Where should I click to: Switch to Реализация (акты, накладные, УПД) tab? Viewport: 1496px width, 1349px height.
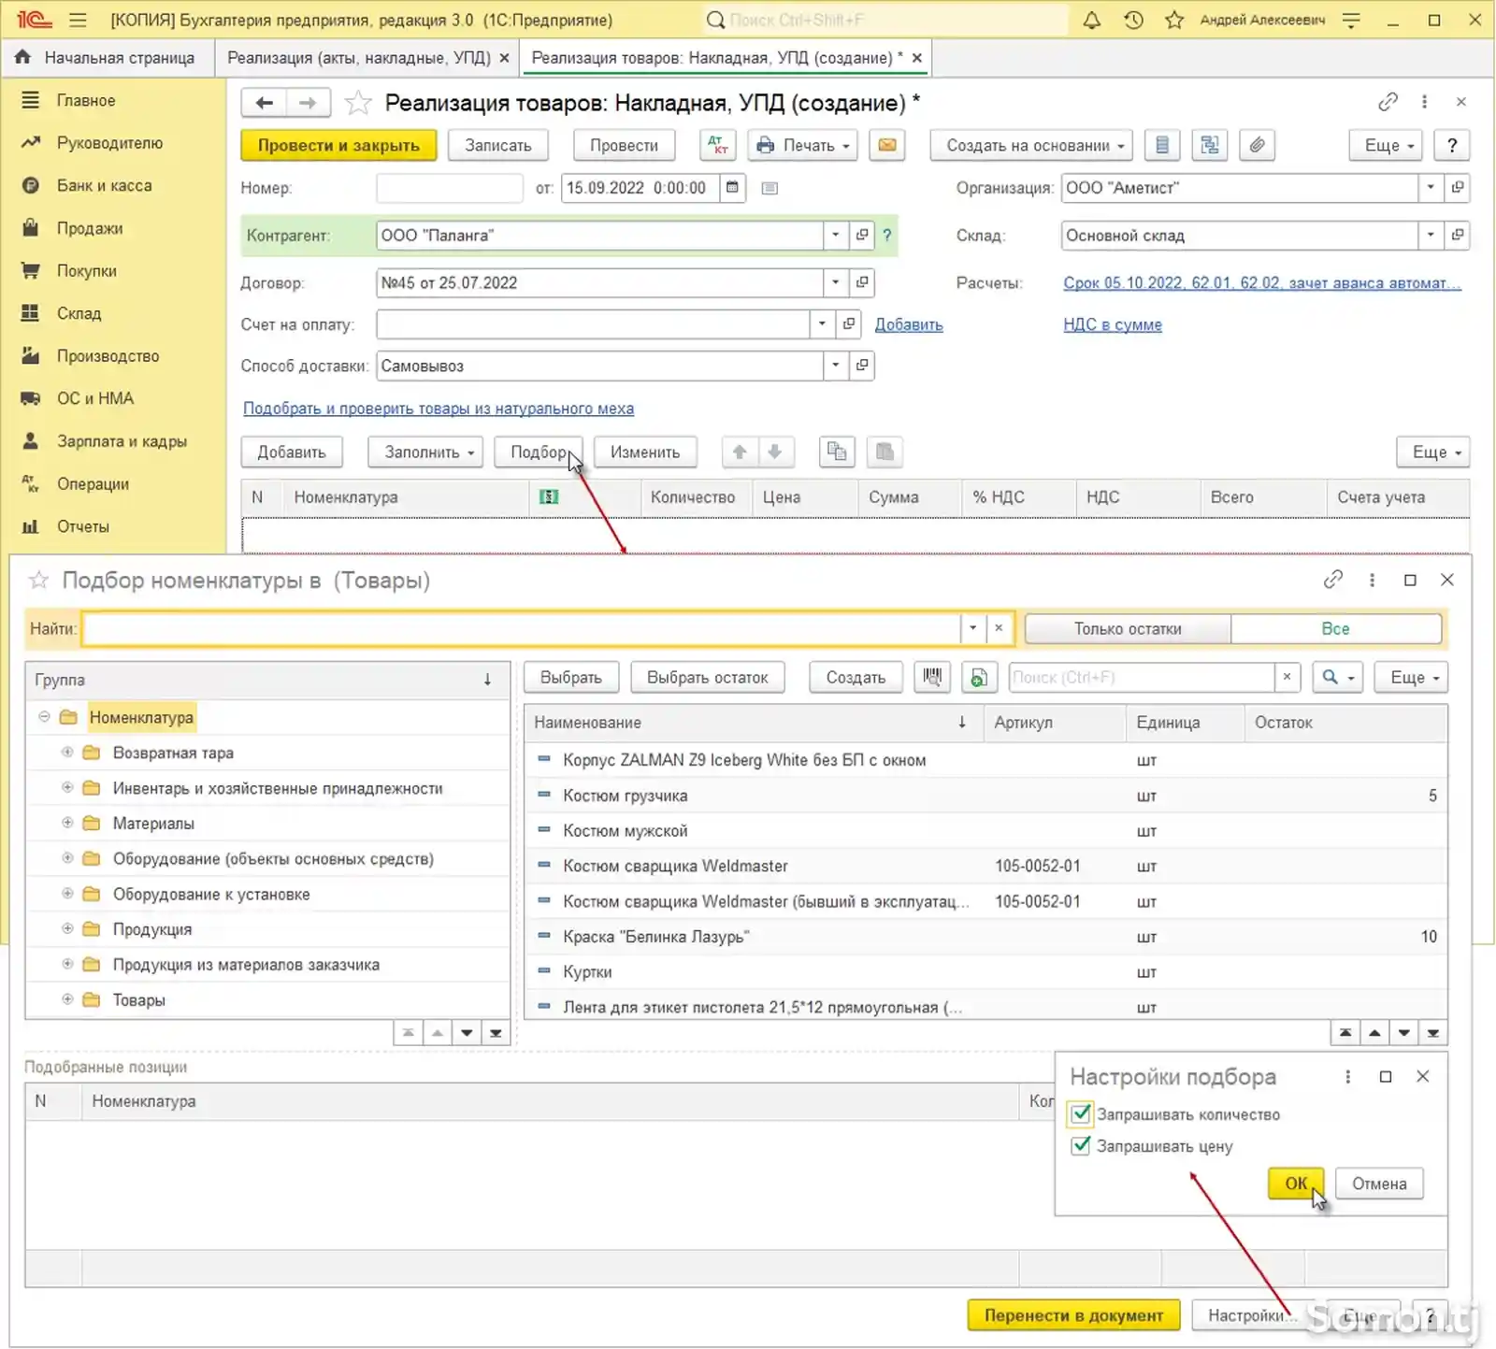click(x=359, y=58)
